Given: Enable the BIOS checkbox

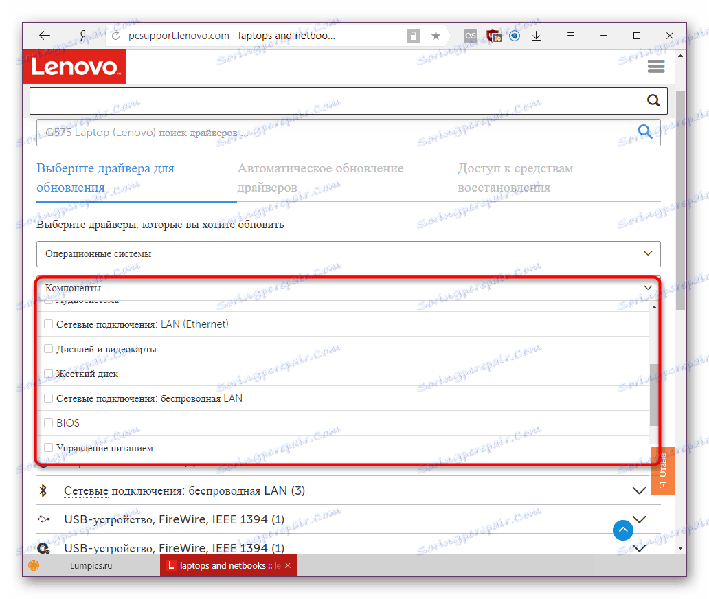Looking at the screenshot, I should [48, 422].
